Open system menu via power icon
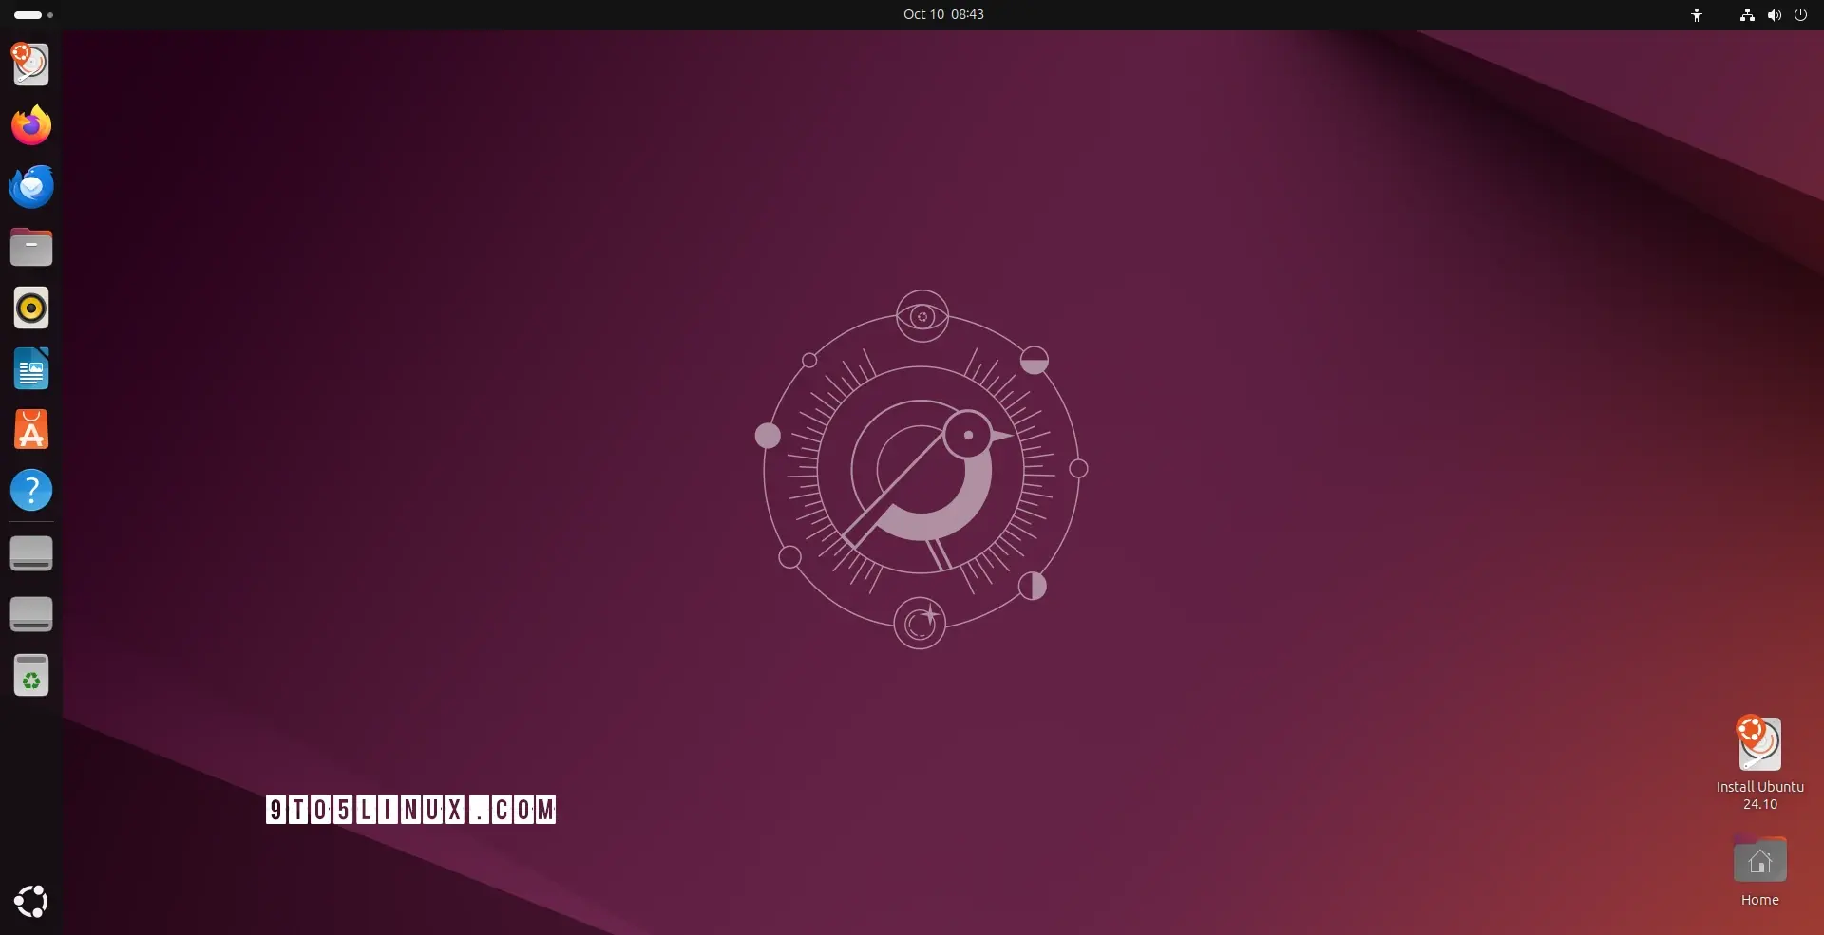This screenshot has height=935, width=1824. point(1800,15)
